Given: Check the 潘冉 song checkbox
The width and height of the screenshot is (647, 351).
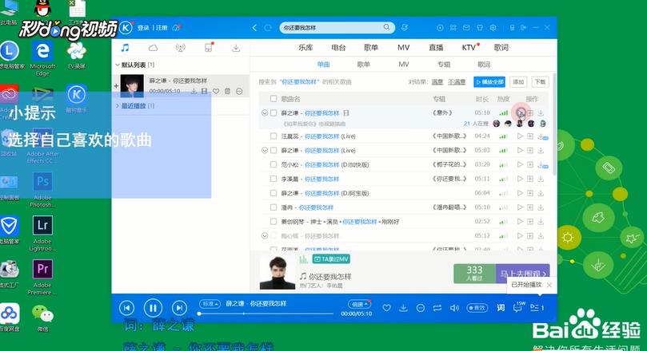Looking at the screenshot, I should [274, 207].
